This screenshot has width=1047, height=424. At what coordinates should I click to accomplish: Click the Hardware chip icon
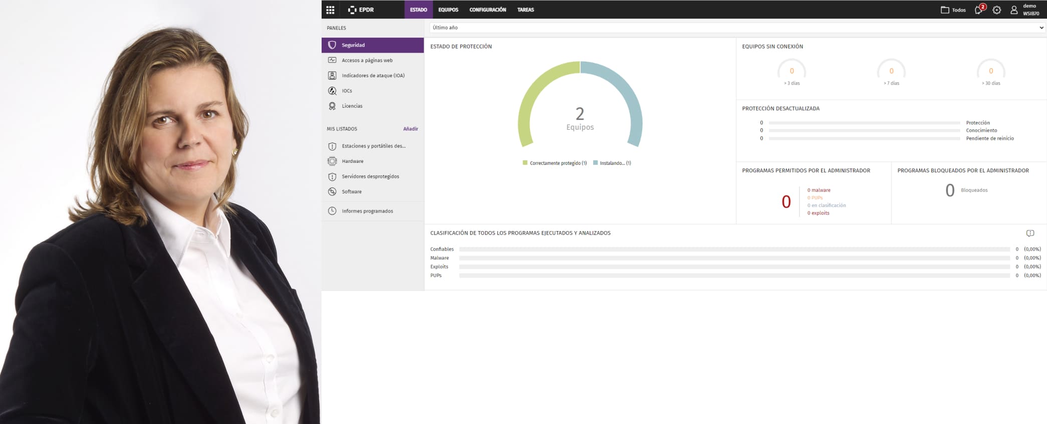(332, 161)
